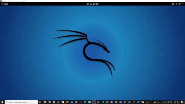The height and width of the screenshot is (104, 185).
Task: Open the volume icon in Kali top bar
Action: click(176, 4)
